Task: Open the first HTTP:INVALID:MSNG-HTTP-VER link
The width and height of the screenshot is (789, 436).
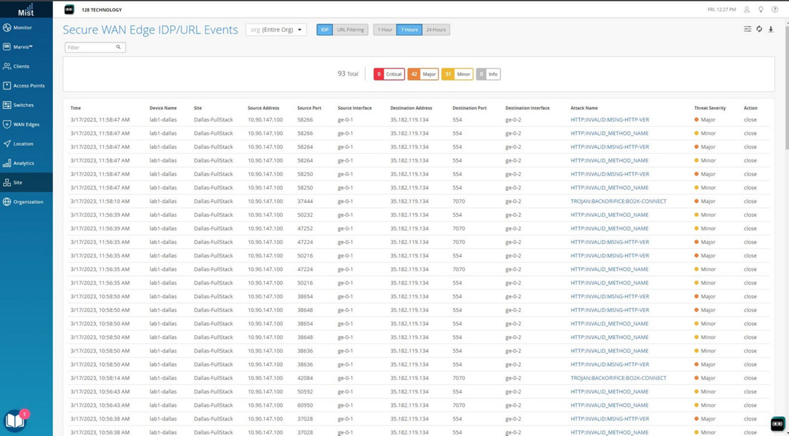Action: 610,119
